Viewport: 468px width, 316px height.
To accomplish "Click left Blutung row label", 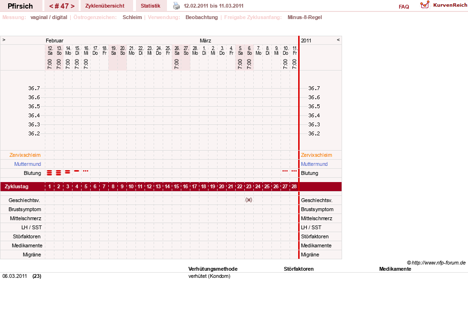I will (x=32, y=173).
